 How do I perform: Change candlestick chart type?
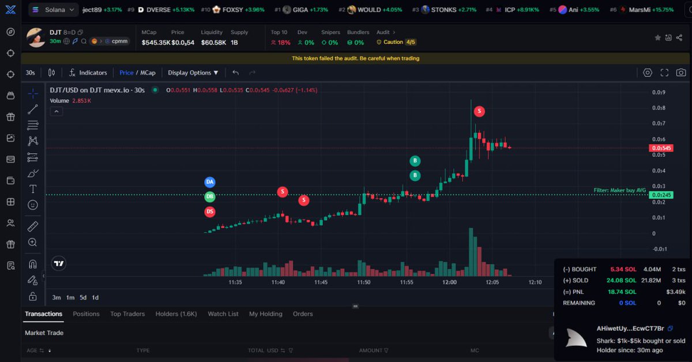52,73
